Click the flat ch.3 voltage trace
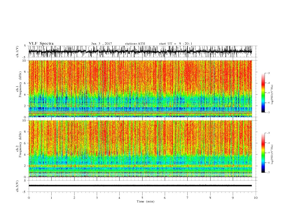The height and width of the screenshot is (222, 288). point(140,186)
